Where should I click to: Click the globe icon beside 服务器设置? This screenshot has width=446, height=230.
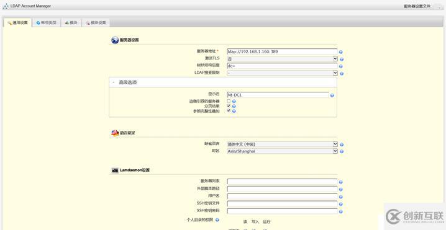[115, 40]
